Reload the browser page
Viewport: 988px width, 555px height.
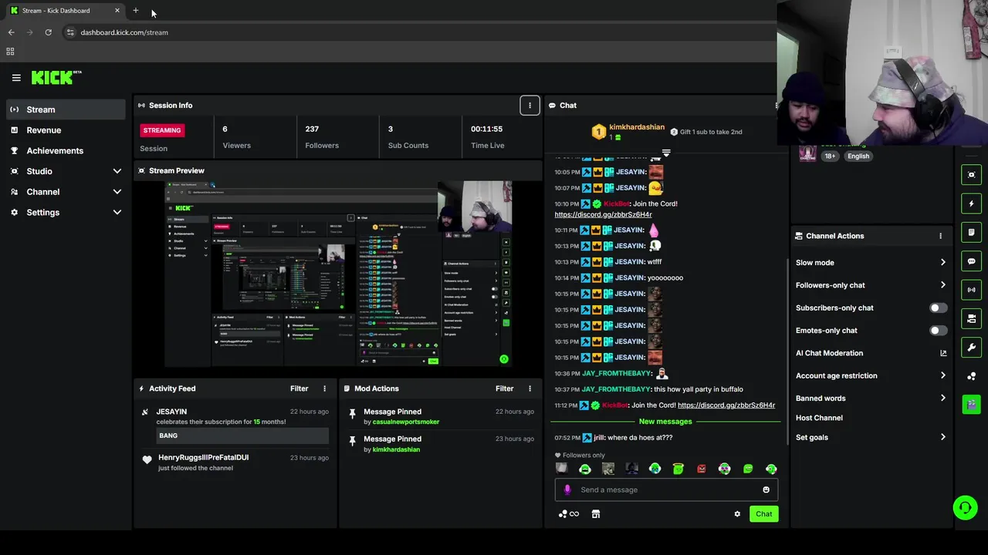[x=48, y=32]
